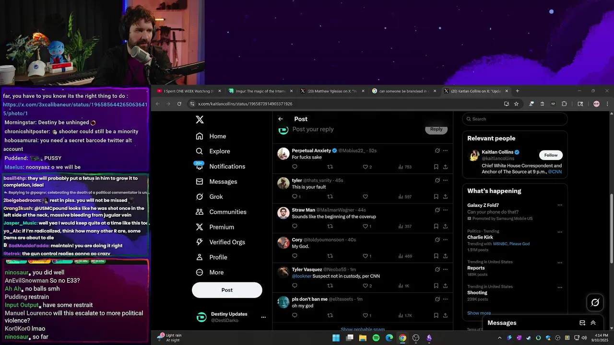Compose new message in Messages dock
Screen dimensions: 614x345
click(x=582, y=323)
